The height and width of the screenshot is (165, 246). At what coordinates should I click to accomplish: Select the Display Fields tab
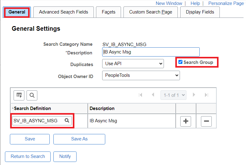click(x=200, y=12)
